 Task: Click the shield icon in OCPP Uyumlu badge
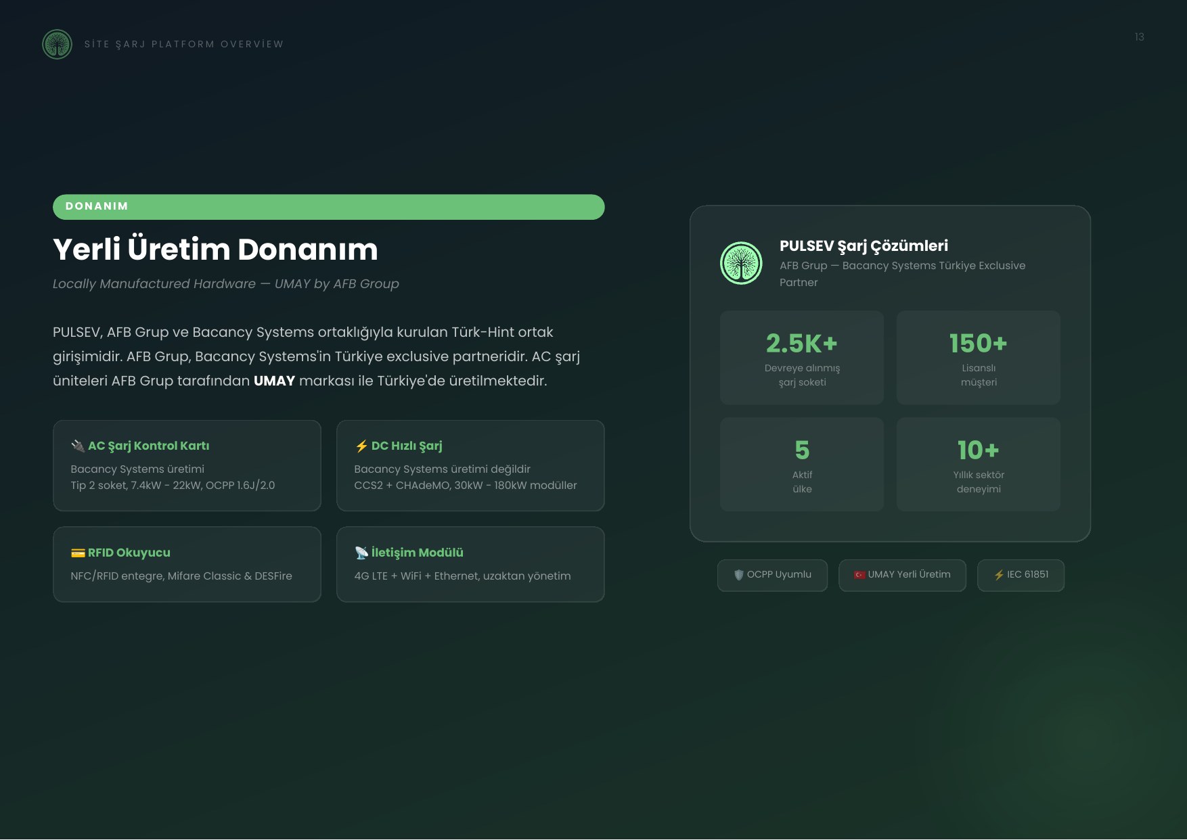pos(739,575)
